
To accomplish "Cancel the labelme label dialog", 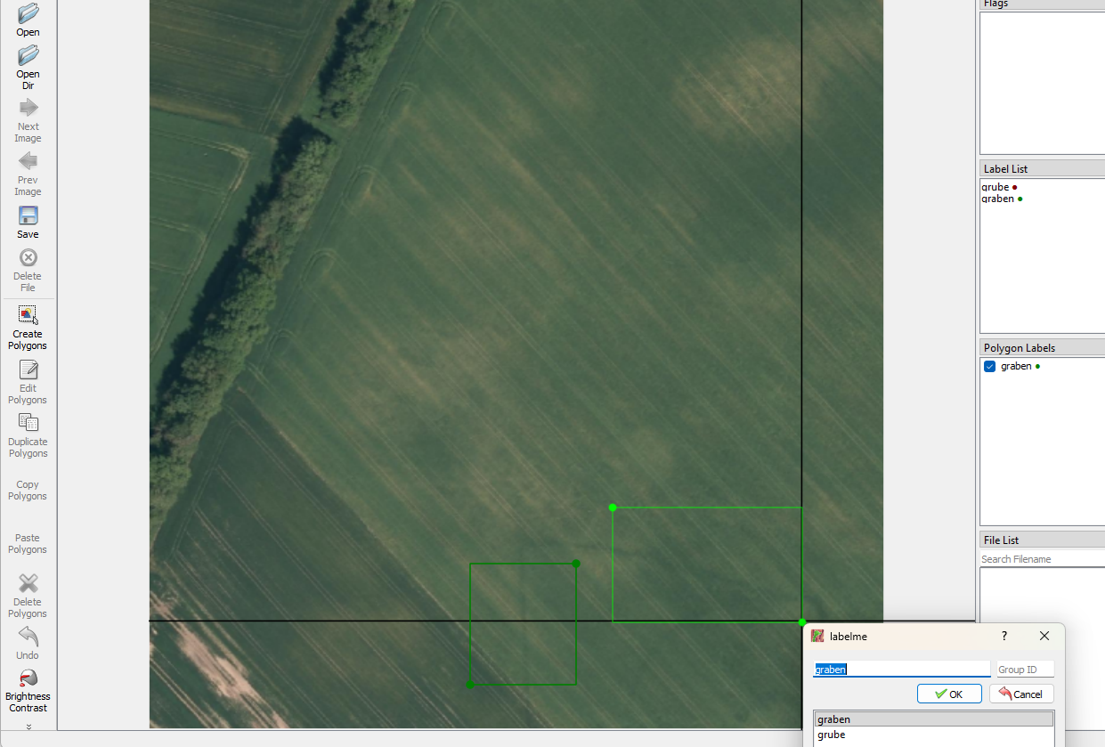I will pyautogui.click(x=1020, y=694).
